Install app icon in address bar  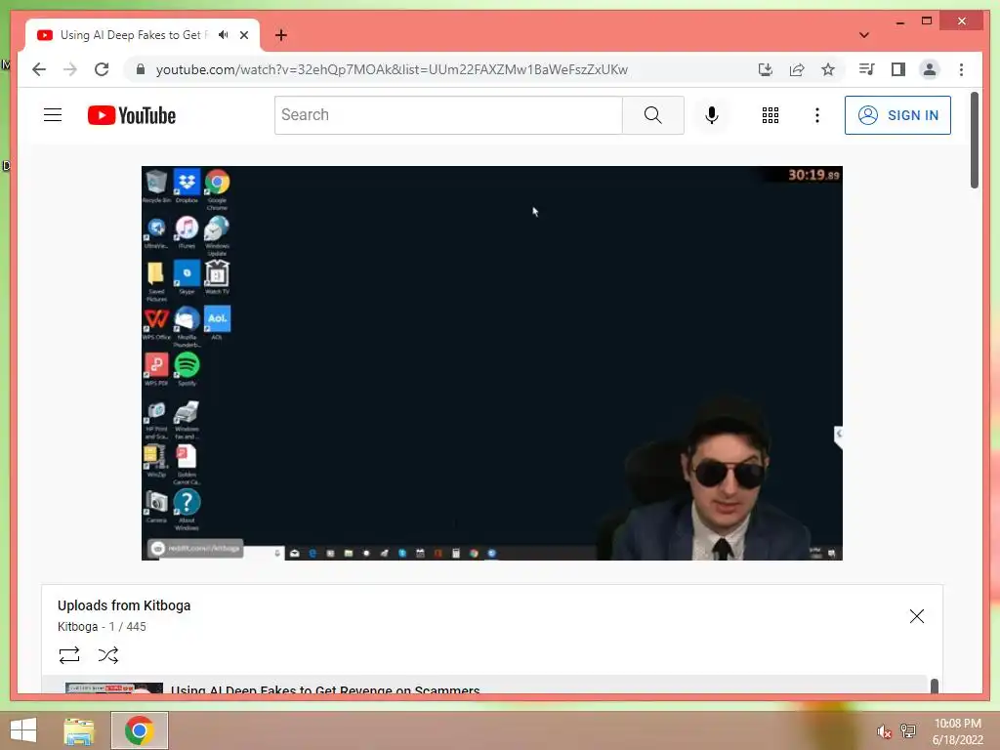point(766,69)
